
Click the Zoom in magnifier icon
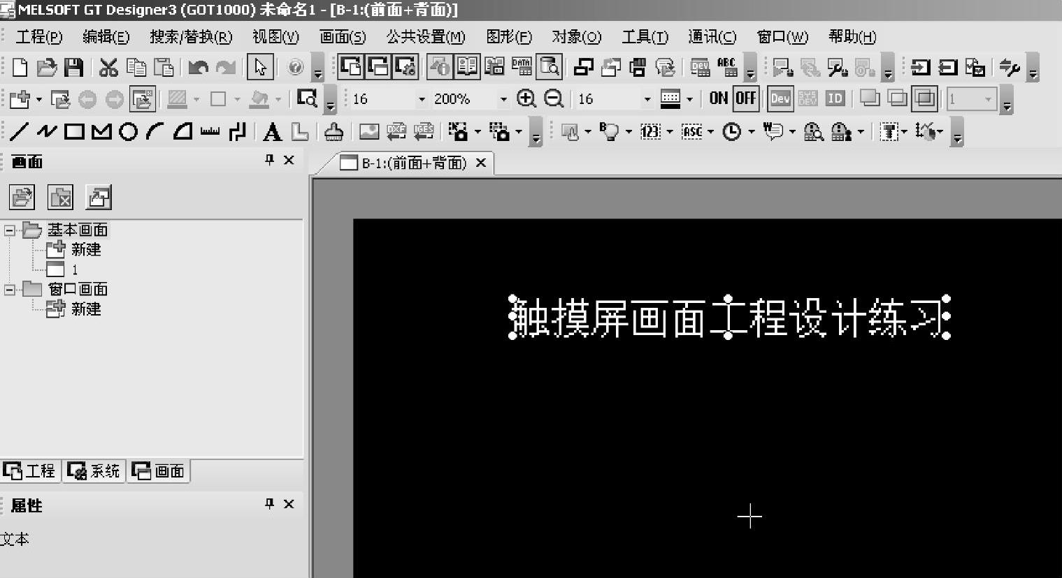tap(526, 98)
